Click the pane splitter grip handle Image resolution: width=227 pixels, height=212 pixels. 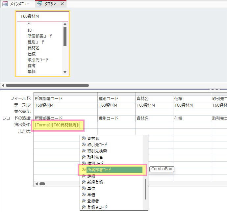coord(214,90)
